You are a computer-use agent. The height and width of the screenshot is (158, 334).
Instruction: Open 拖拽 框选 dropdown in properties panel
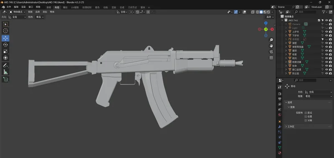(x=318, y=96)
